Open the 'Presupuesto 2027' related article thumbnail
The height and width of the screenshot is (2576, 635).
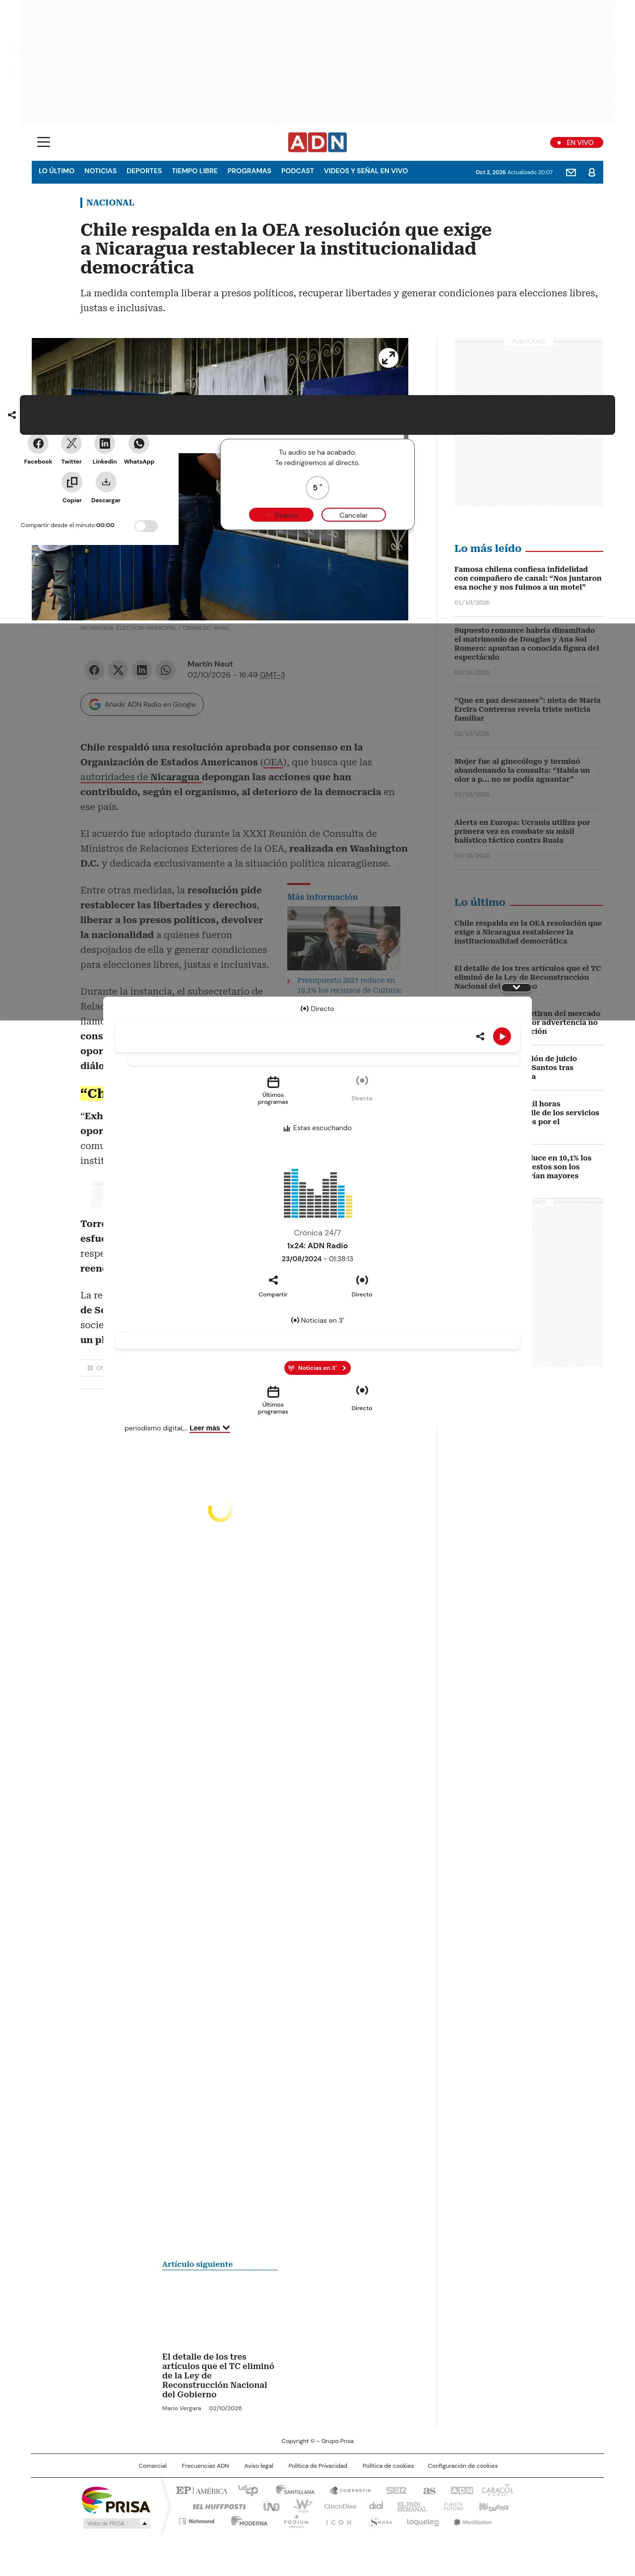click(343, 939)
